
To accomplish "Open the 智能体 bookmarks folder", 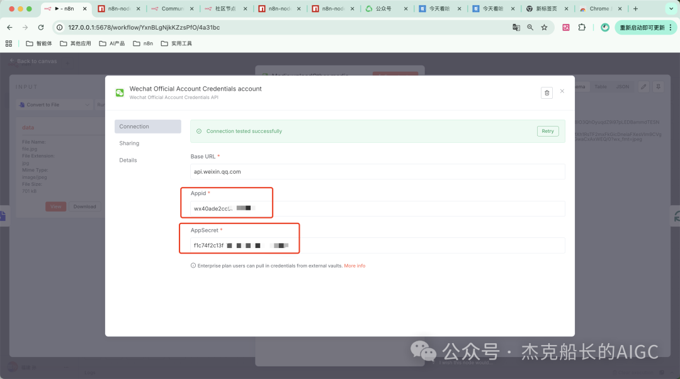I will (x=39, y=43).
